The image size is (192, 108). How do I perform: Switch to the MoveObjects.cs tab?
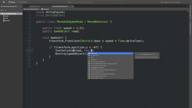35,6
